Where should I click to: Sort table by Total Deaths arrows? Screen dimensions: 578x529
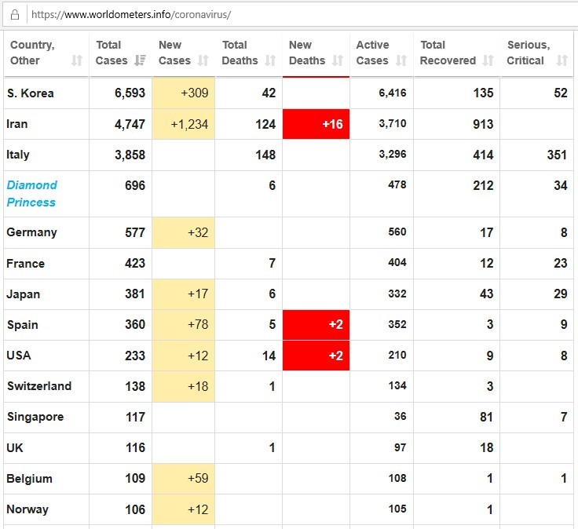pyautogui.click(x=270, y=60)
